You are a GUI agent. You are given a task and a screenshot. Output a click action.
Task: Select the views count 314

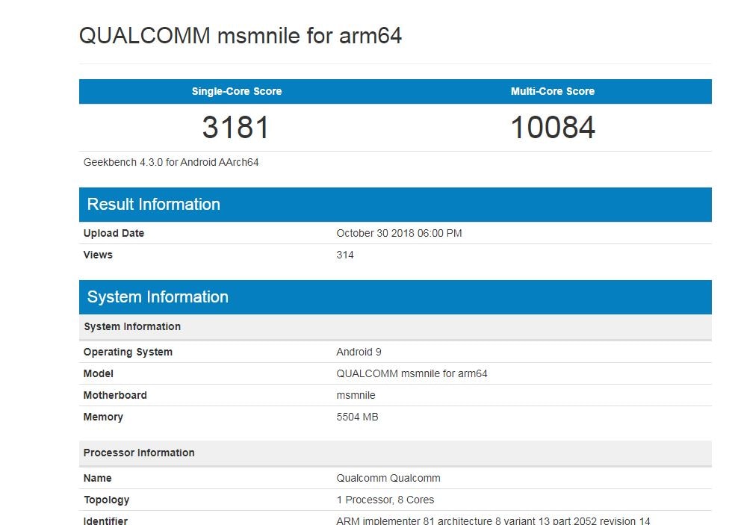pyautogui.click(x=345, y=255)
